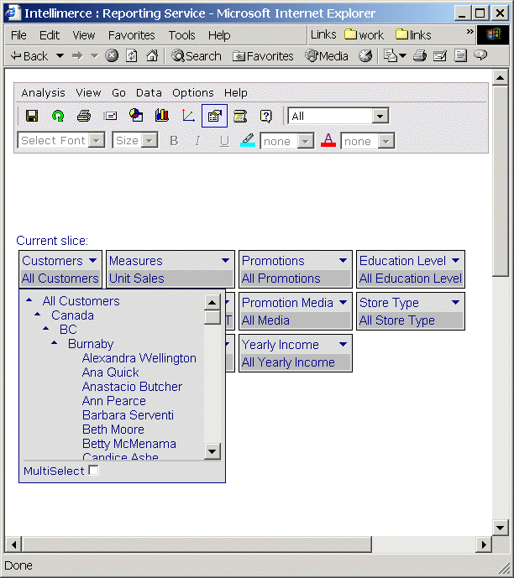Click the browser Print icon
This screenshot has width=514, height=578.
tap(420, 55)
